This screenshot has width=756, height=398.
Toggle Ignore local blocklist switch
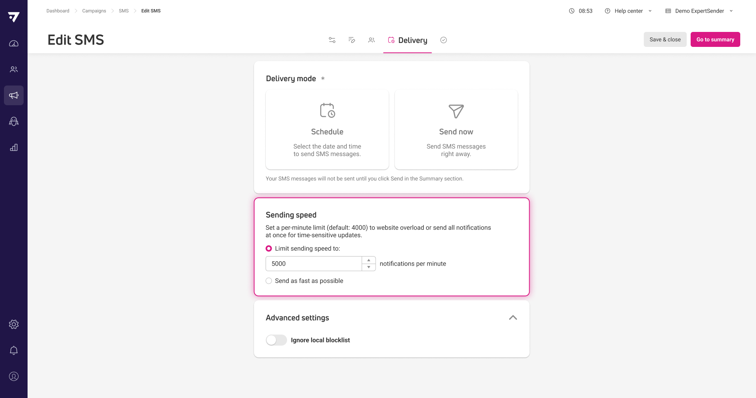[x=276, y=340]
